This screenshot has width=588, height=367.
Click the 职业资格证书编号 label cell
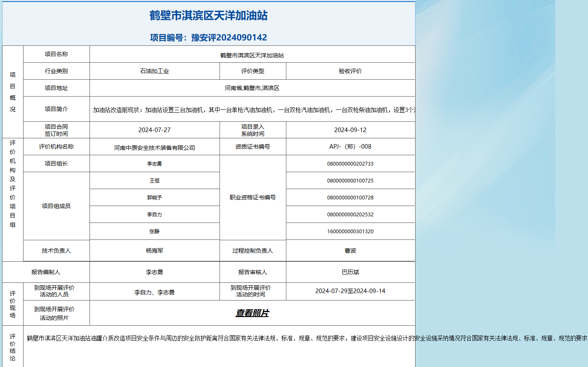pos(253,197)
